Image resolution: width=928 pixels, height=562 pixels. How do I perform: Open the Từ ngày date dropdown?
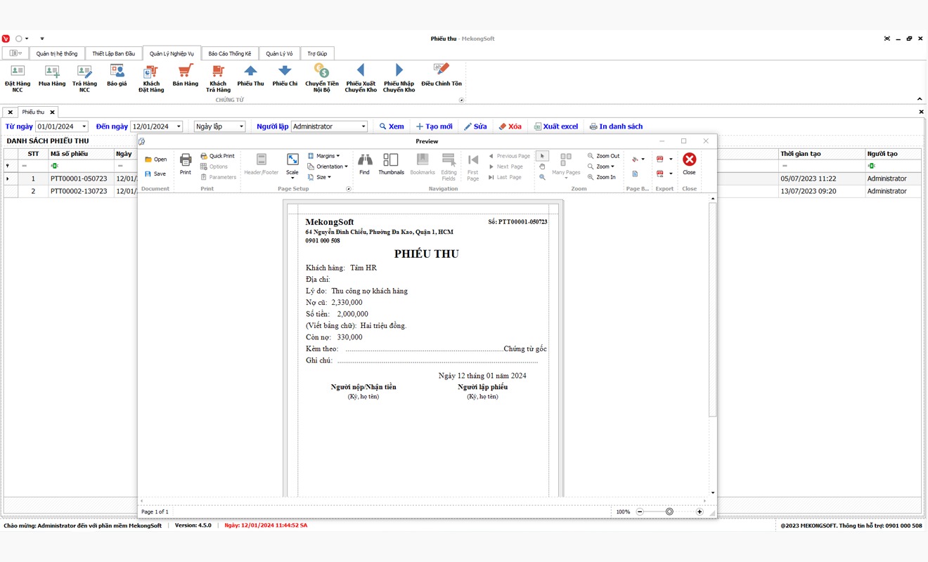click(84, 126)
